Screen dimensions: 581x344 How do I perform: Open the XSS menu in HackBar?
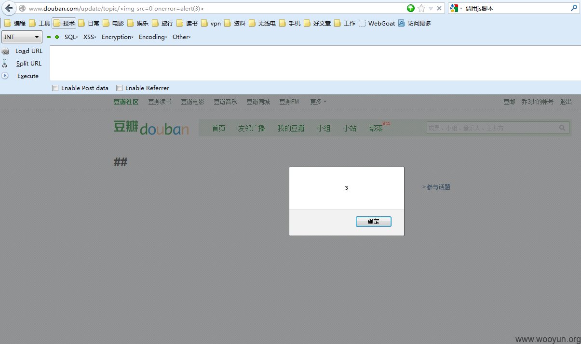point(90,37)
